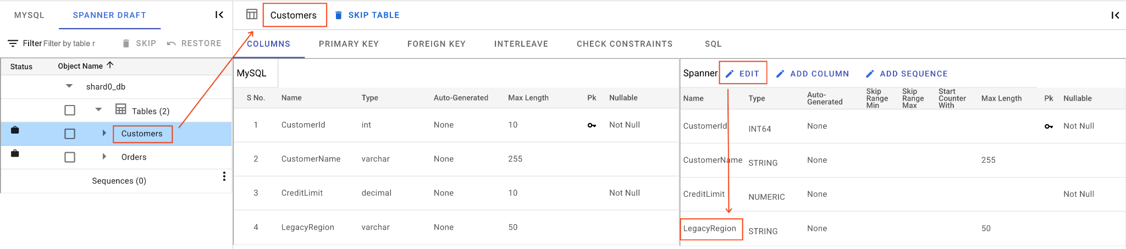Tick the Customers table checkbox
The height and width of the screenshot is (249, 1126).
[x=70, y=134]
